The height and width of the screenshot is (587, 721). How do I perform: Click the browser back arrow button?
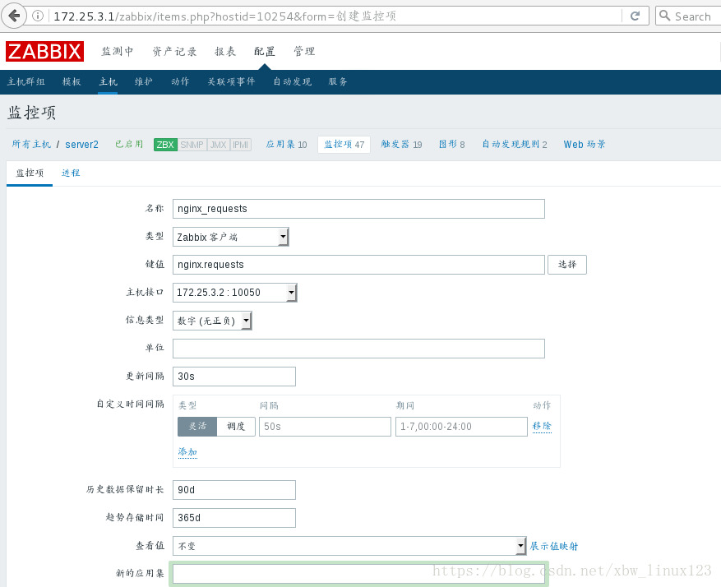(x=14, y=16)
